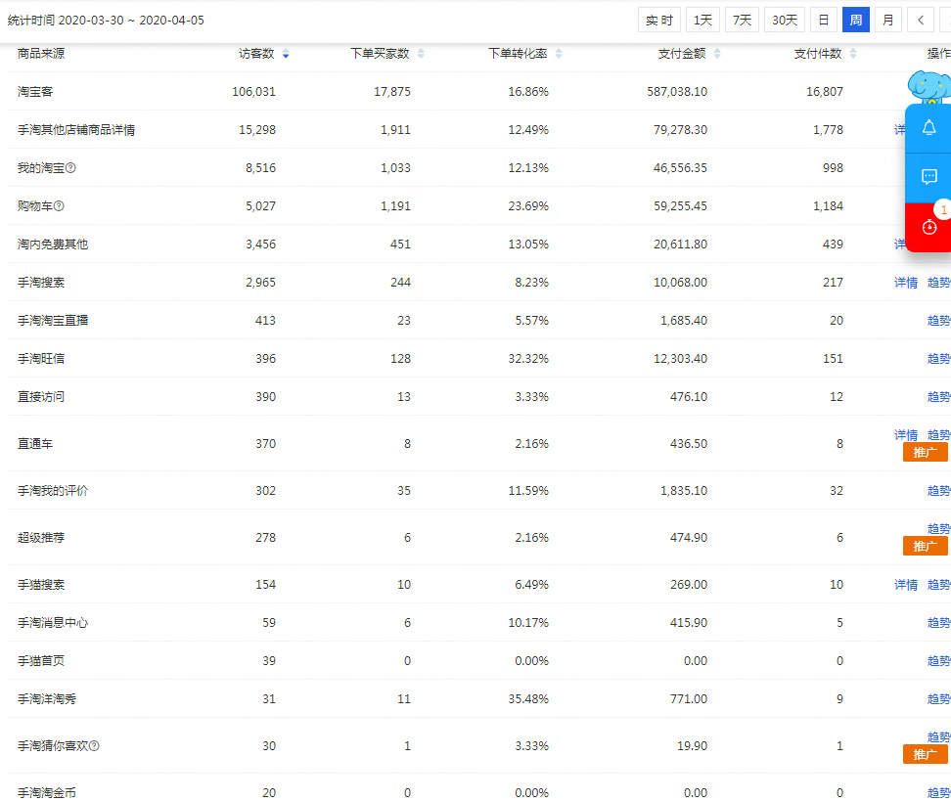Open 详情 for 直通车 row
The width and height of the screenshot is (951, 801).
tap(906, 435)
